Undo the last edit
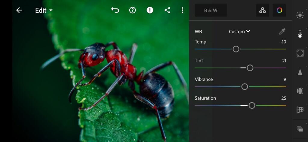Screen dimensions: 308x142 tap(115, 10)
